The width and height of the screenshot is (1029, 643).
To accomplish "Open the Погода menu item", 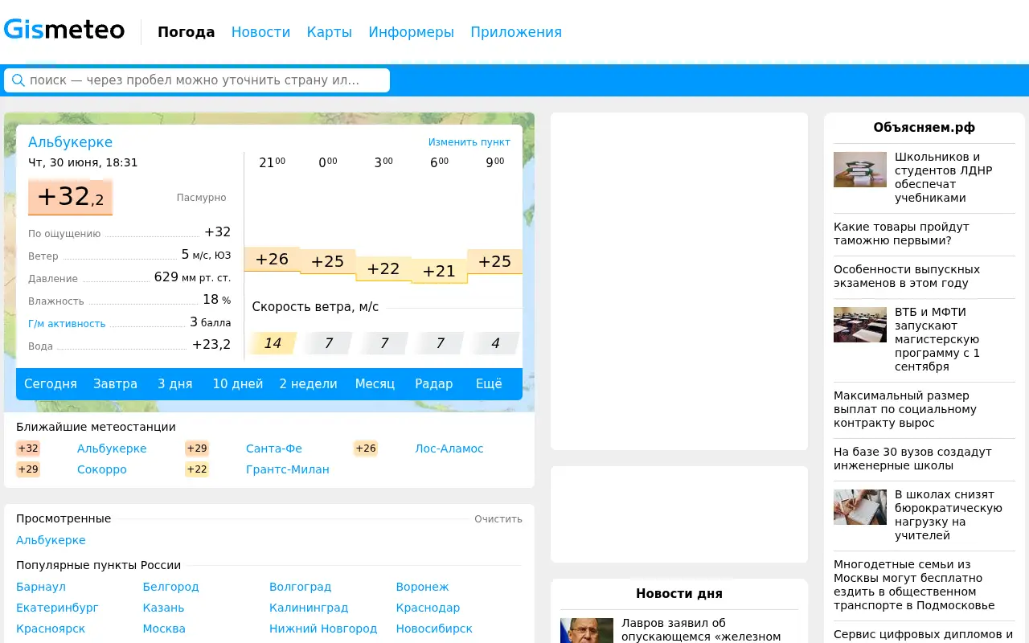I will pos(187,32).
